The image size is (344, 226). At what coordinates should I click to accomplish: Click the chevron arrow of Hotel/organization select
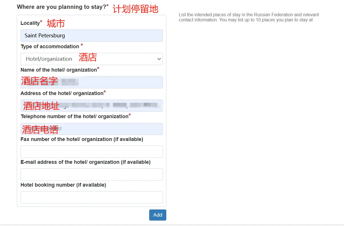pos(159,59)
